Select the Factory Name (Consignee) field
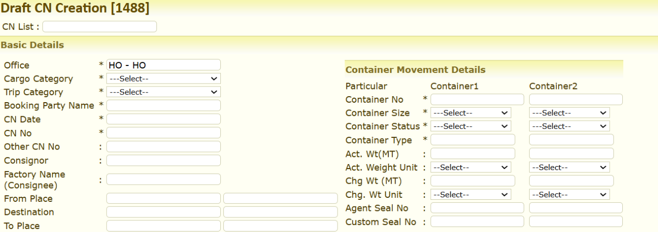 point(163,179)
